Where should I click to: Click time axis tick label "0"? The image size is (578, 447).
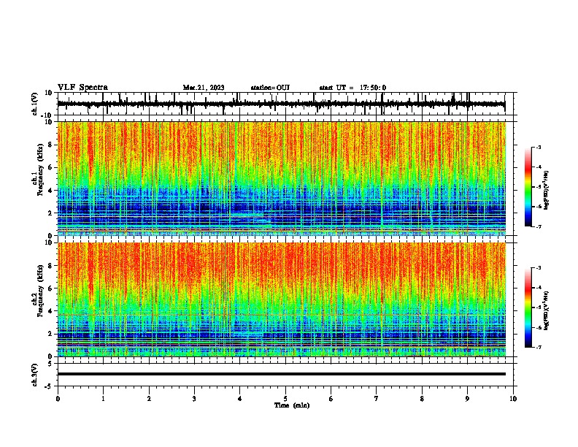tap(58, 399)
